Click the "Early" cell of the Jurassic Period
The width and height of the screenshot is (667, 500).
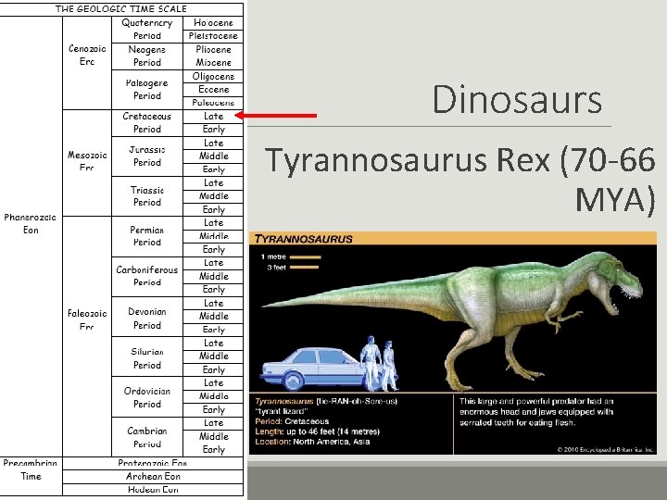213,169
